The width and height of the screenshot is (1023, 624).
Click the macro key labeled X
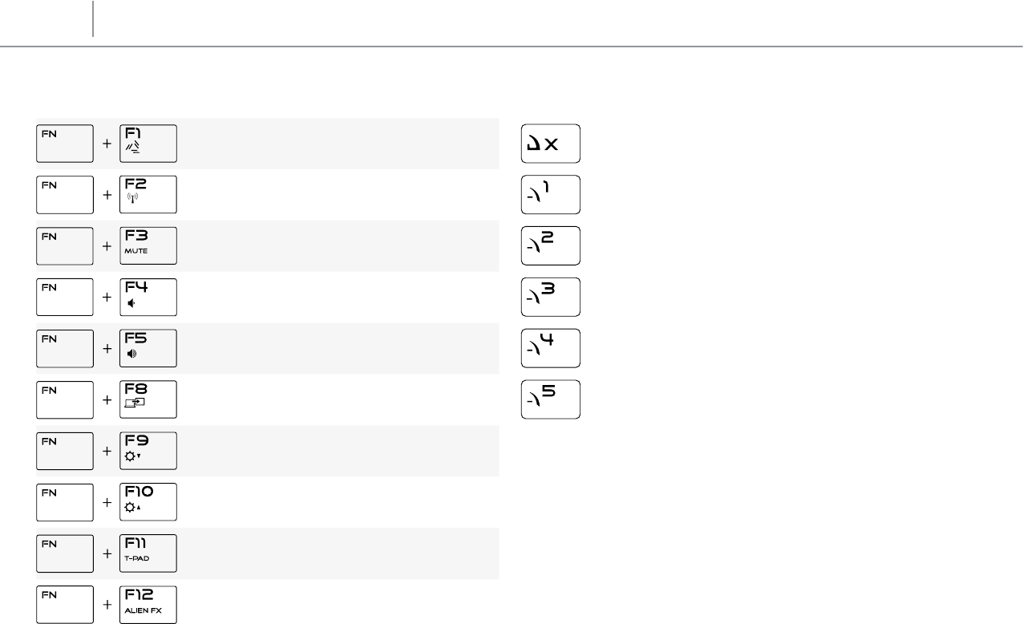coord(551,144)
